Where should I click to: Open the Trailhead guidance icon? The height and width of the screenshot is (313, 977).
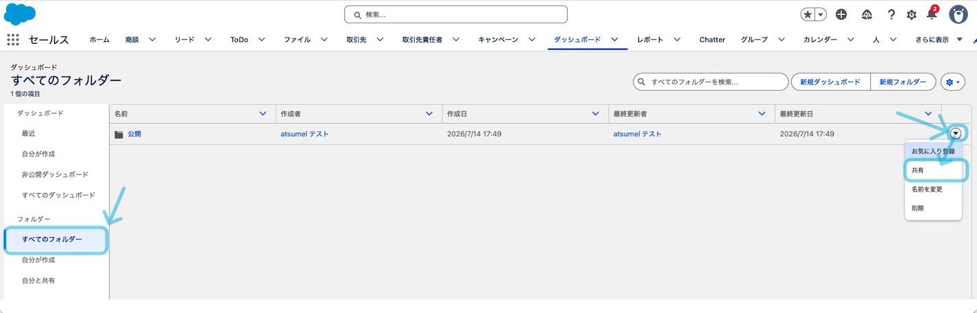click(x=867, y=14)
